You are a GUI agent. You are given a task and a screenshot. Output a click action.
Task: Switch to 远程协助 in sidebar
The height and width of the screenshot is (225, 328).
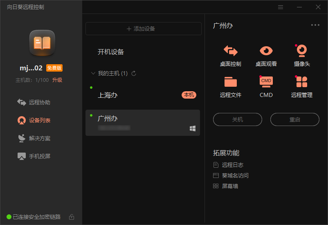point(39,102)
